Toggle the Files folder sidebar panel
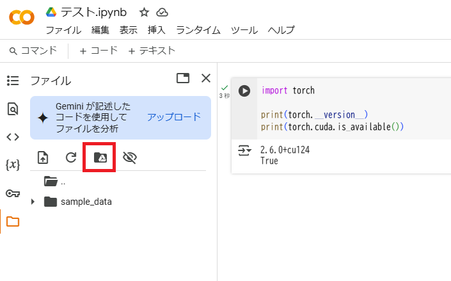 click(x=13, y=221)
